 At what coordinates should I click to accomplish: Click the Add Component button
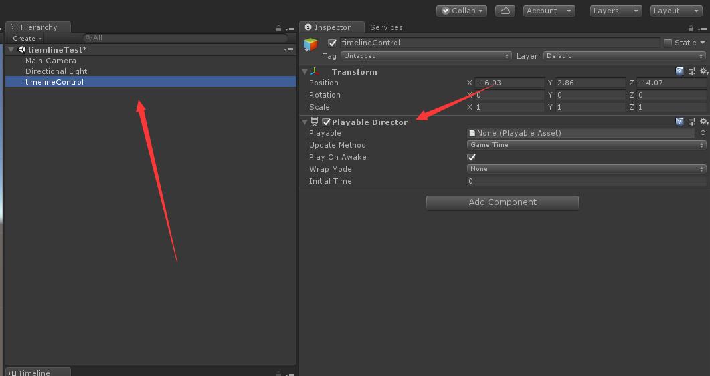tap(503, 202)
